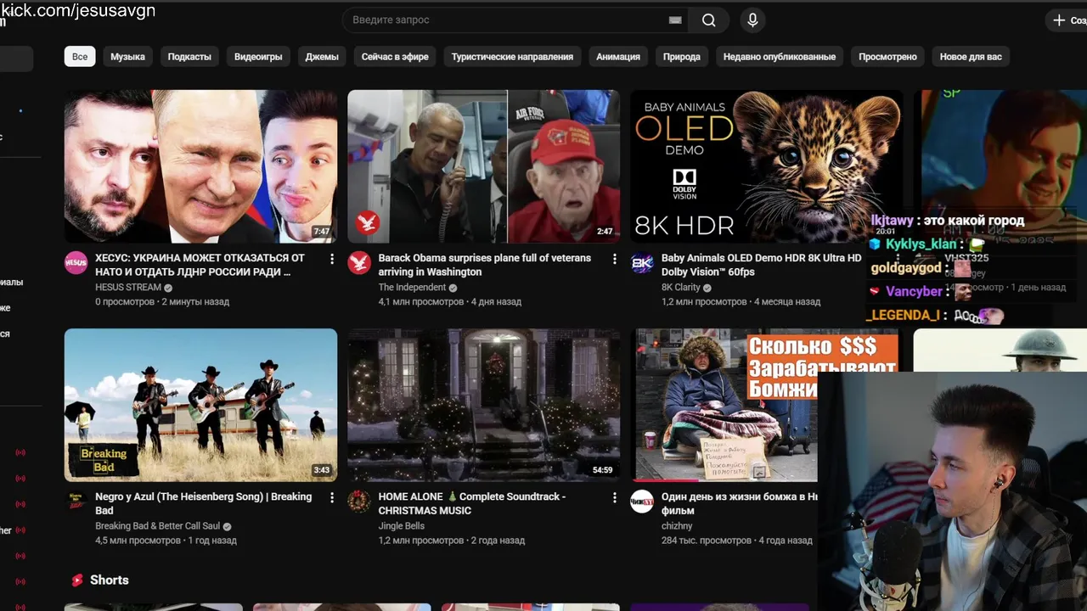1087x611 pixels.
Task: Click chat username Kyklys_klan
Action: tap(921, 244)
